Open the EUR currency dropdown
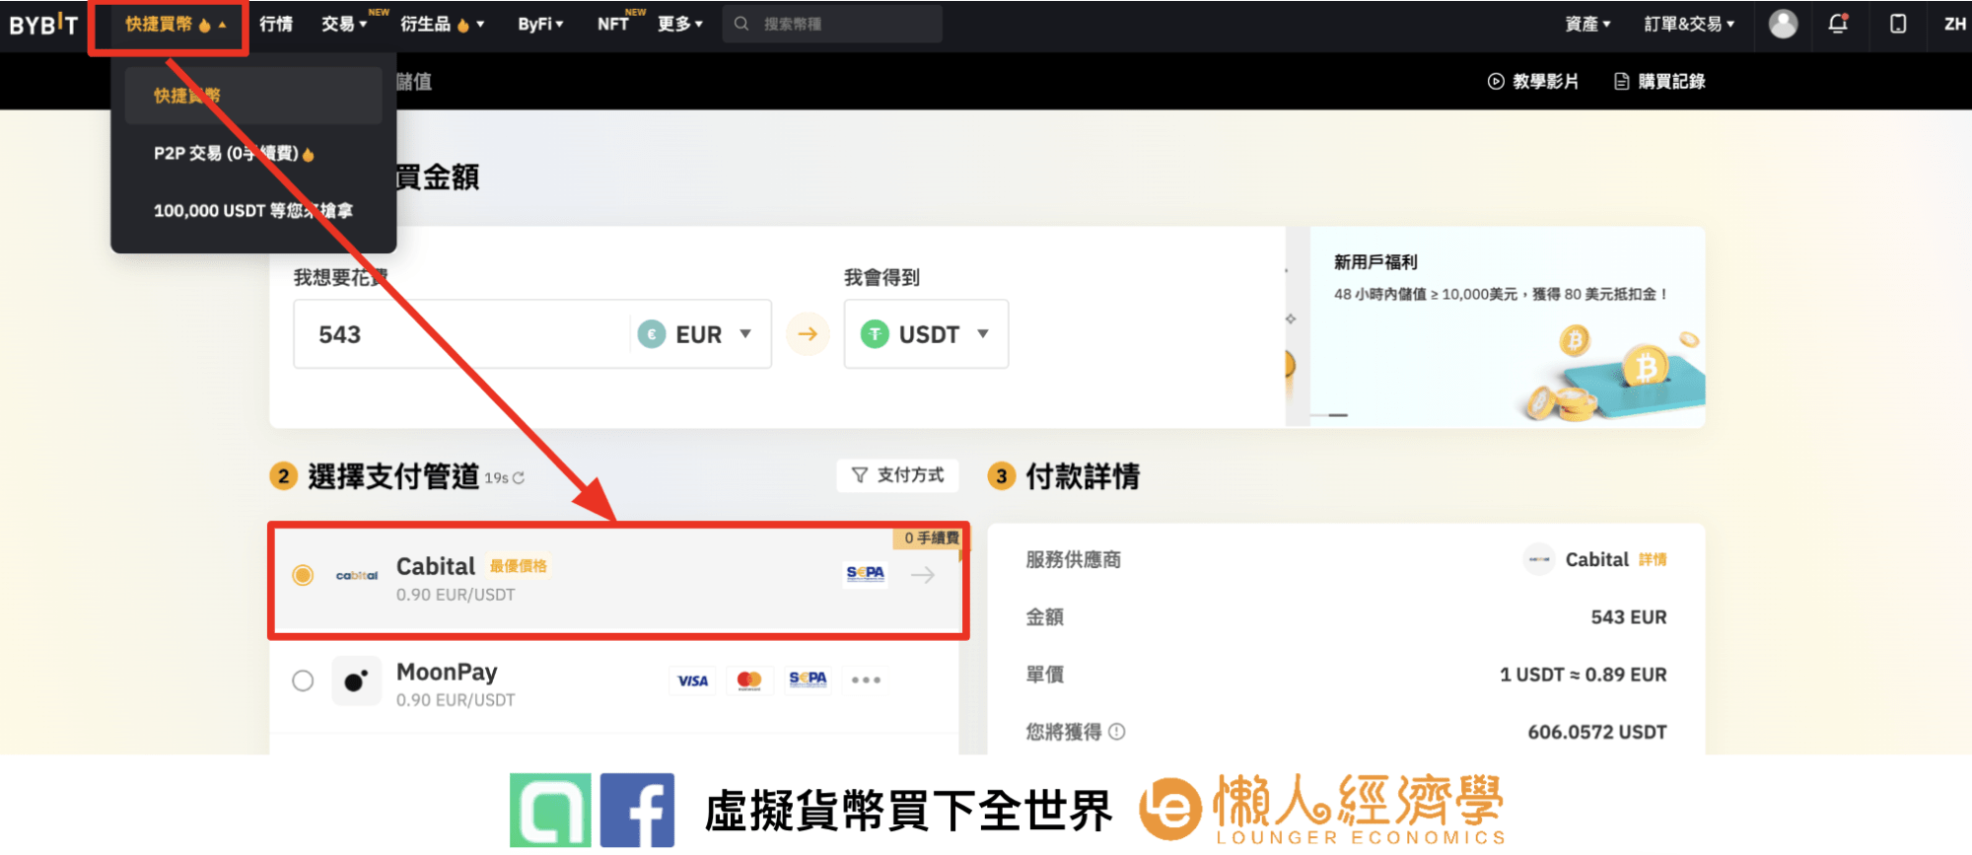The width and height of the screenshot is (1972, 855). point(695,335)
